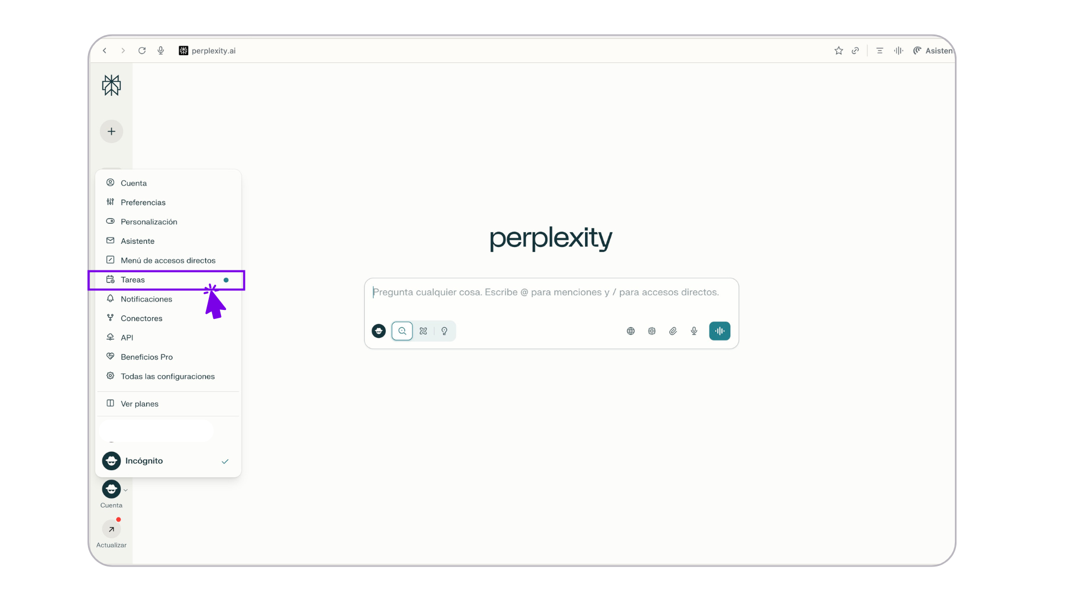The image size is (1069, 601).
Task: Bookmark page with the star icon
Action: (838, 51)
